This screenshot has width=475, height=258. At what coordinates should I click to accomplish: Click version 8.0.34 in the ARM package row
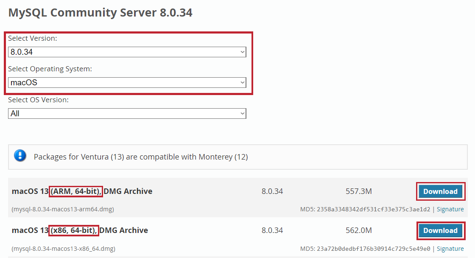[x=272, y=191]
